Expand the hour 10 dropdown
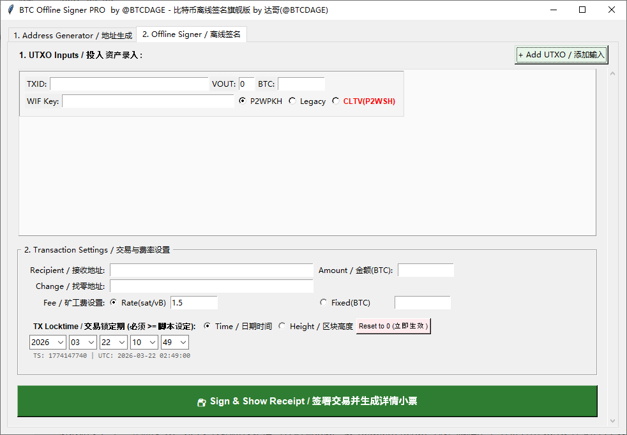Viewport: 627px width, 435px height. pos(144,343)
